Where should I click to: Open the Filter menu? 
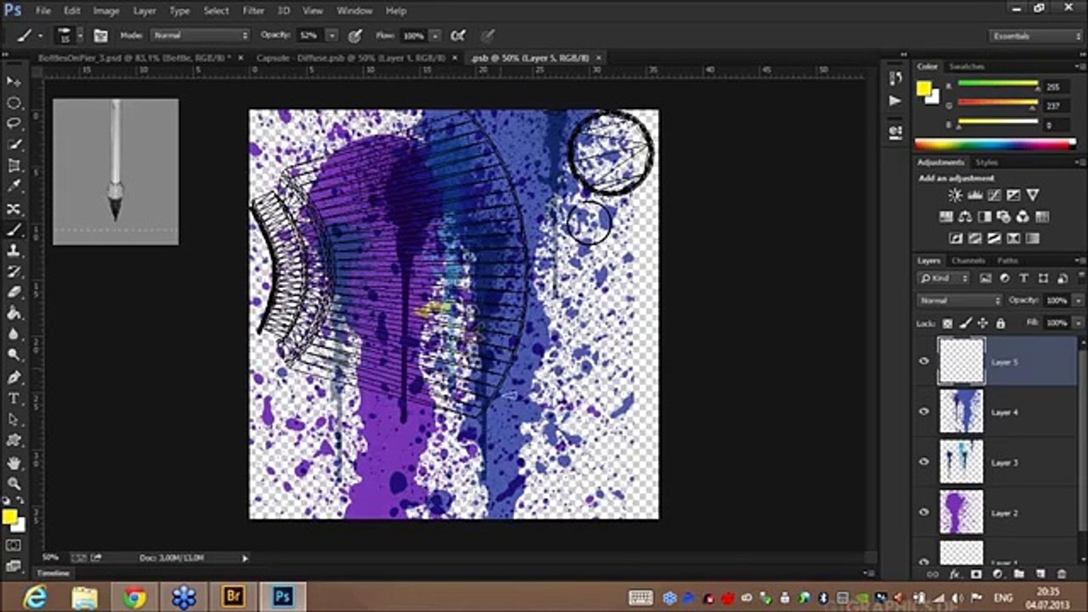click(x=253, y=11)
